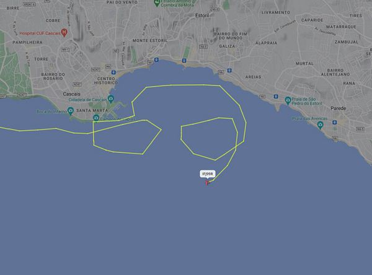
Task: Click the white aircraft callsign label
Action: pos(208,174)
